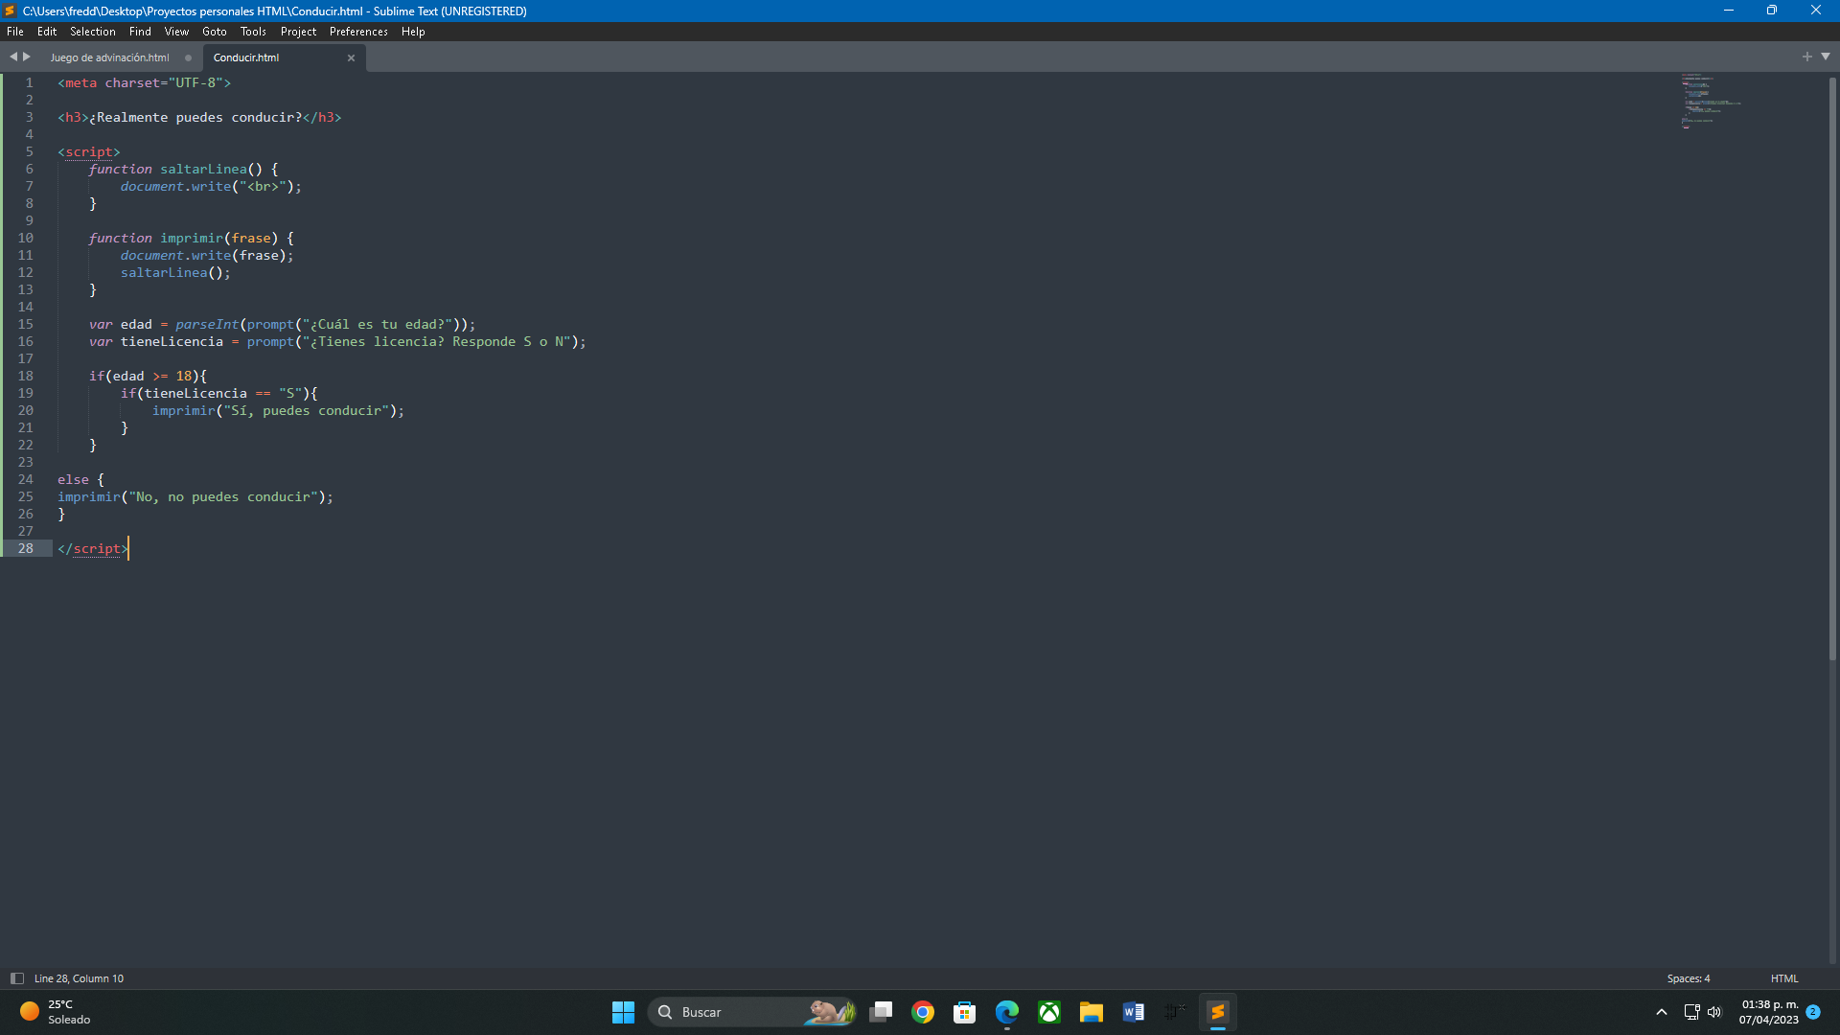1840x1035 pixels.
Task: Go to next tab with right arrow
Action: 27,57
